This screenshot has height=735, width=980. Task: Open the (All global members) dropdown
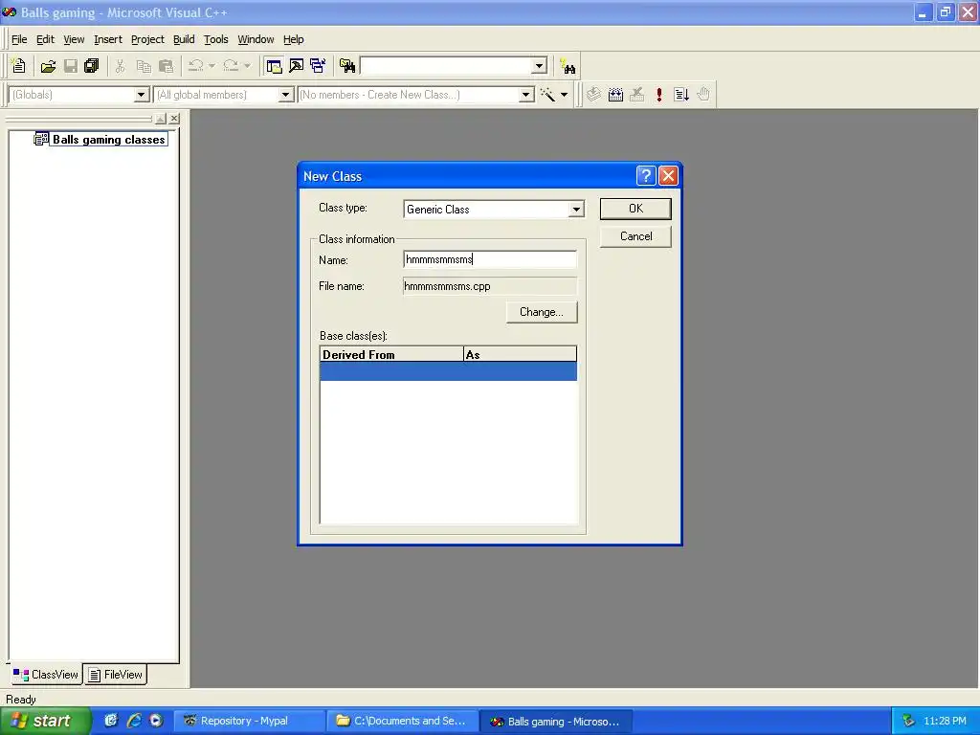[x=285, y=95]
